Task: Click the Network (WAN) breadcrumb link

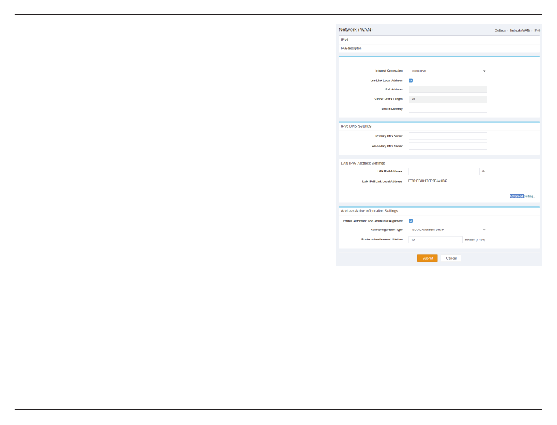Action: pyautogui.click(x=519, y=30)
